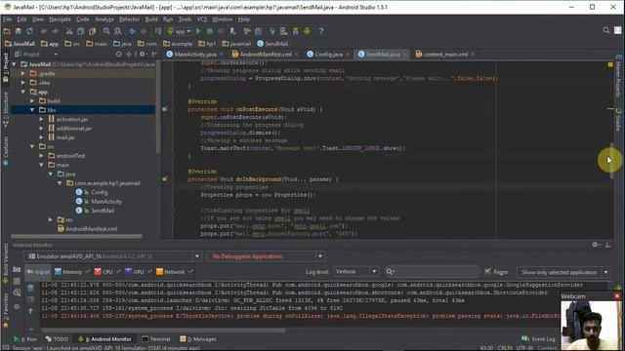Click the logcat horizontal scrollbar
The image size is (625, 351).
(164, 330)
